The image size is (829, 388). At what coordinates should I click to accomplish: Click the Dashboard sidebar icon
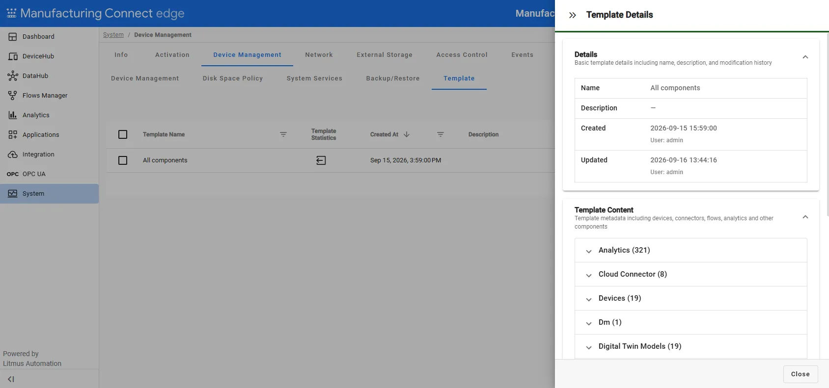tap(13, 37)
